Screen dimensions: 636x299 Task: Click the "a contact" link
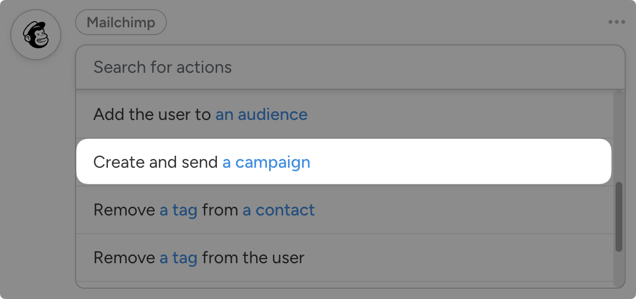278,210
